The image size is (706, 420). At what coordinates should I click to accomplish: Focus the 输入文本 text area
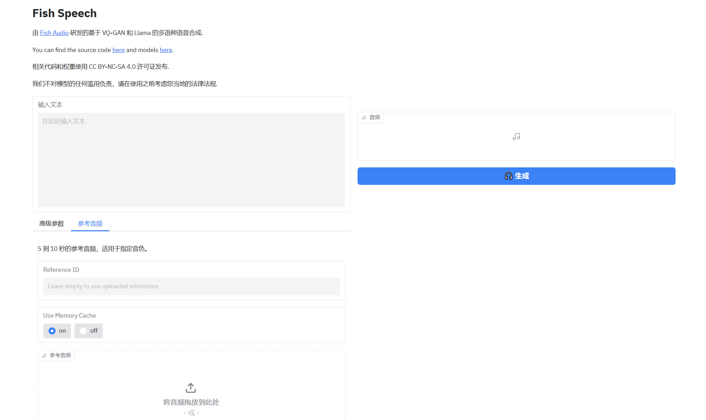191,160
